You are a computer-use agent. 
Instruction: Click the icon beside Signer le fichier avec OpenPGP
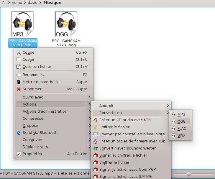[96, 170]
